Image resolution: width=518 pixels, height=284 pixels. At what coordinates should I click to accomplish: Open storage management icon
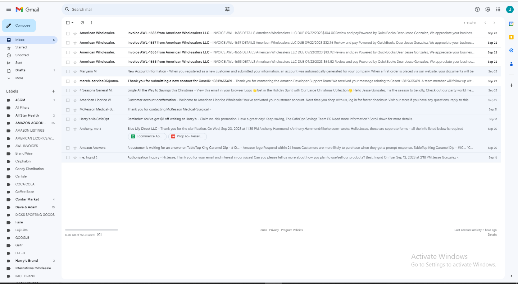coord(99,235)
